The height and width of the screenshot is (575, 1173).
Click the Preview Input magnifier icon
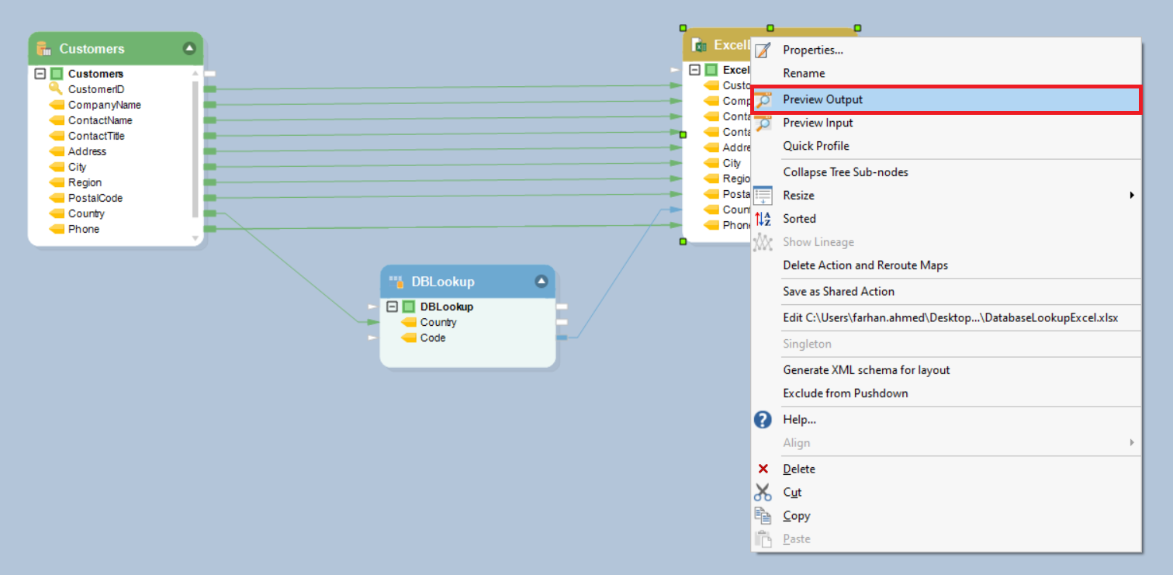pos(763,123)
